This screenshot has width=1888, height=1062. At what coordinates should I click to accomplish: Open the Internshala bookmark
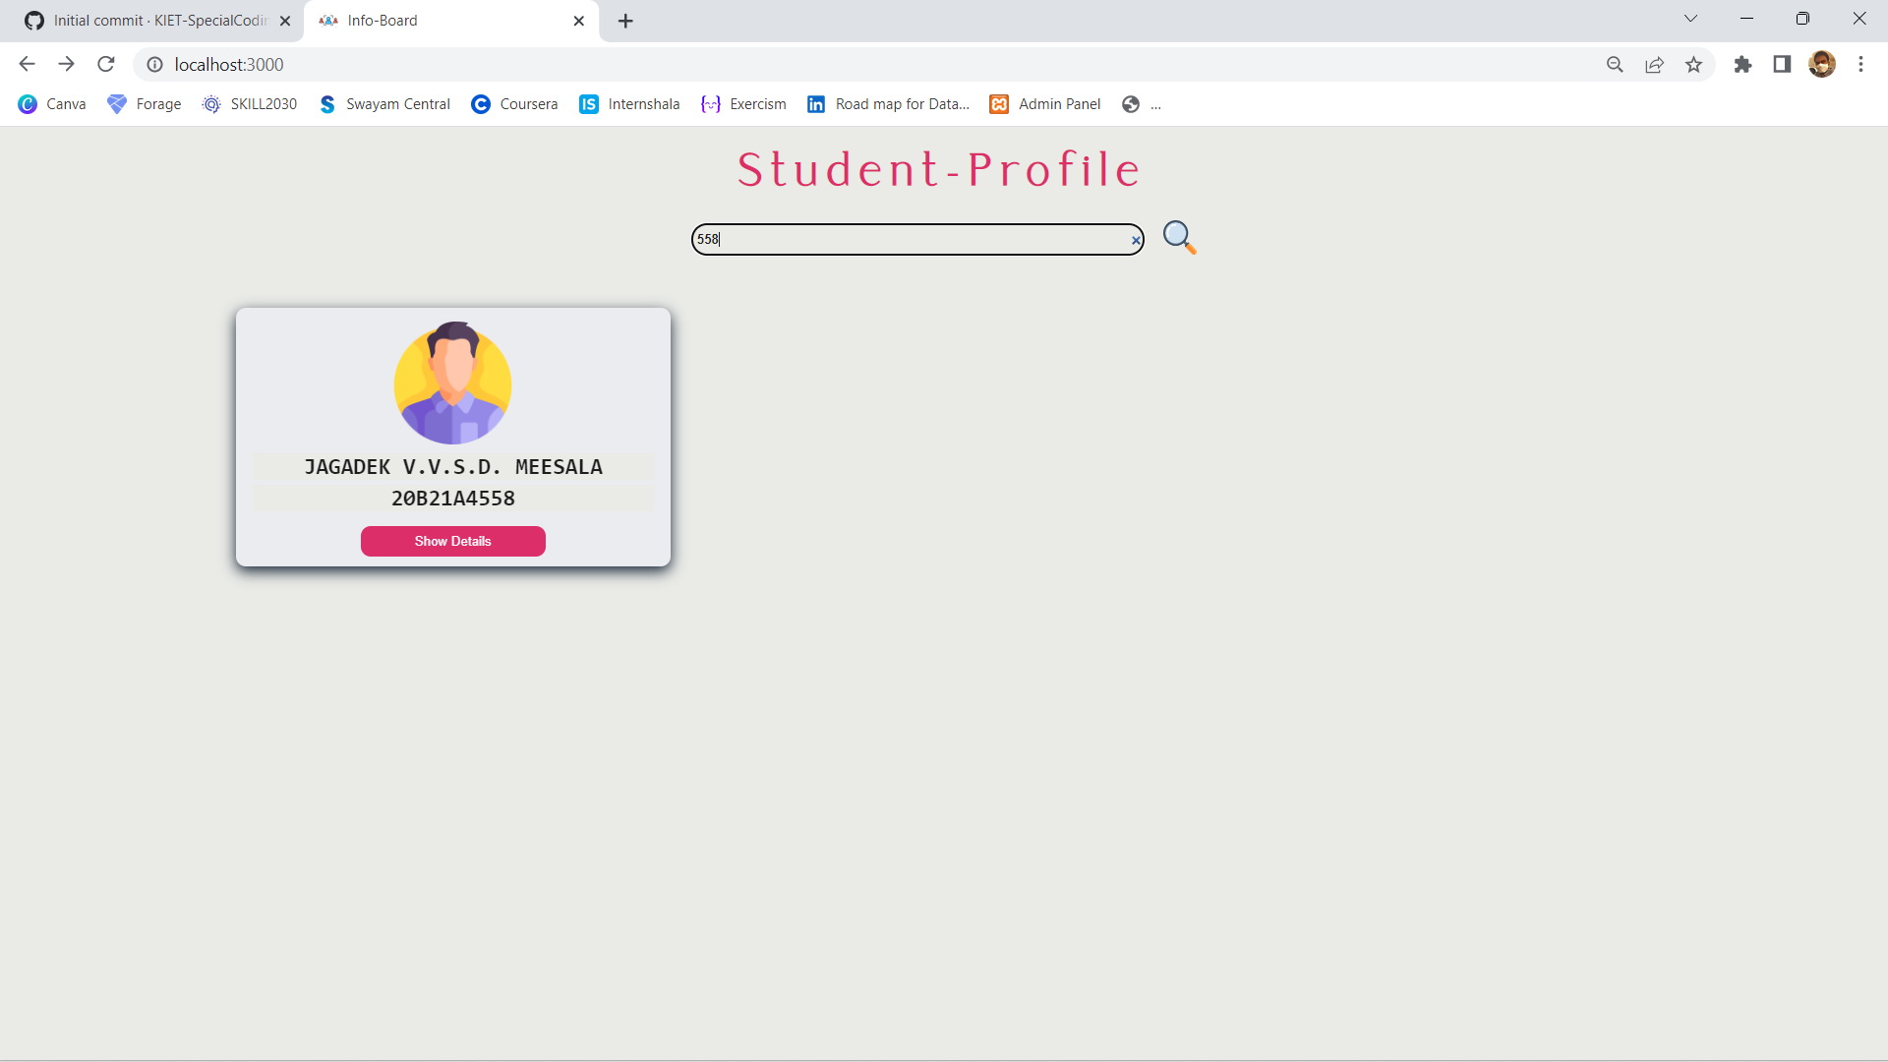(628, 103)
